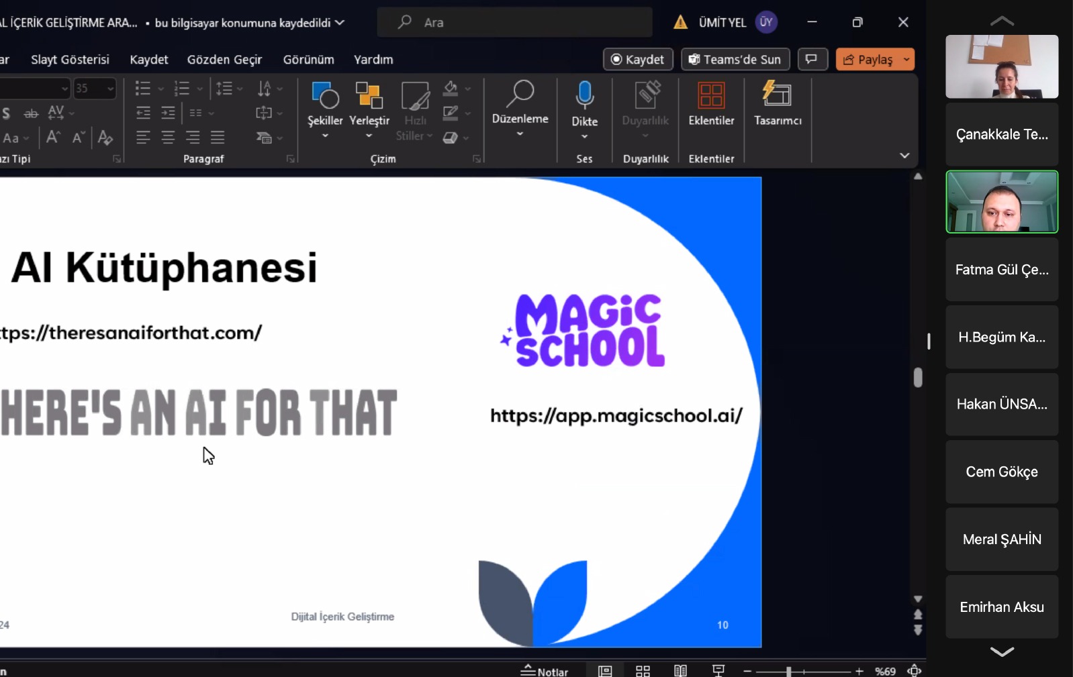Open the comments speech bubble button

pyautogui.click(x=812, y=59)
